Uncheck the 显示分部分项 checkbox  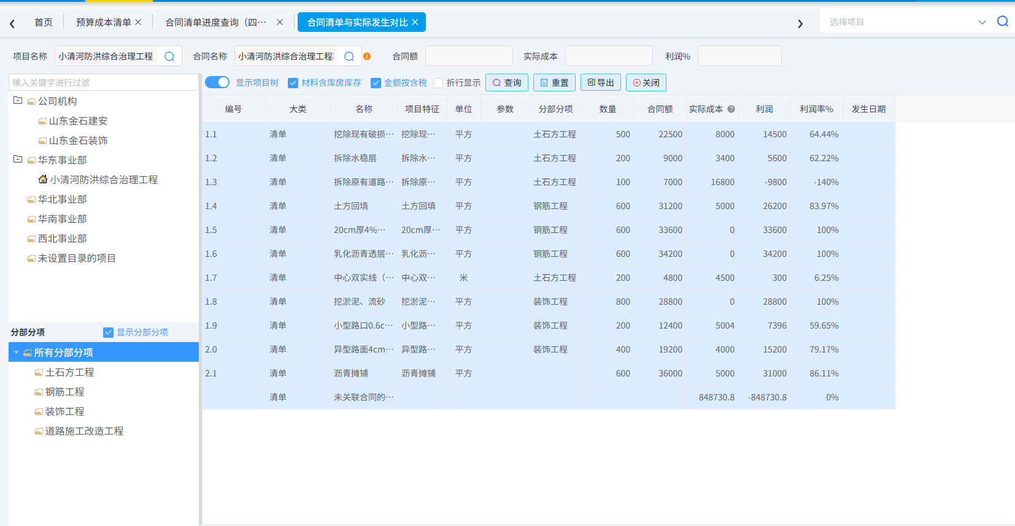[109, 332]
